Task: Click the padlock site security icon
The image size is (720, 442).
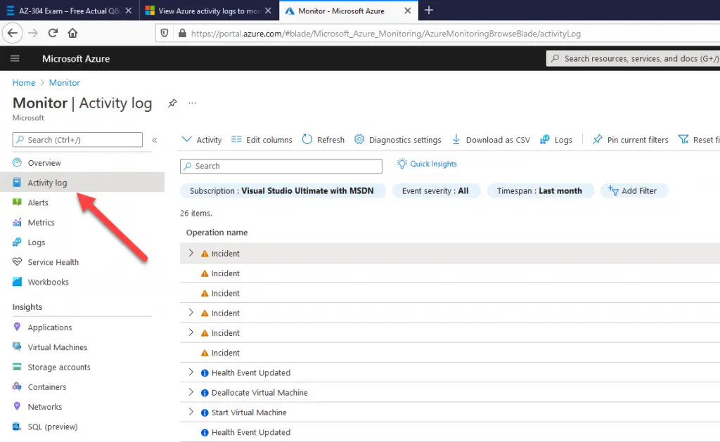Action: tap(182, 33)
